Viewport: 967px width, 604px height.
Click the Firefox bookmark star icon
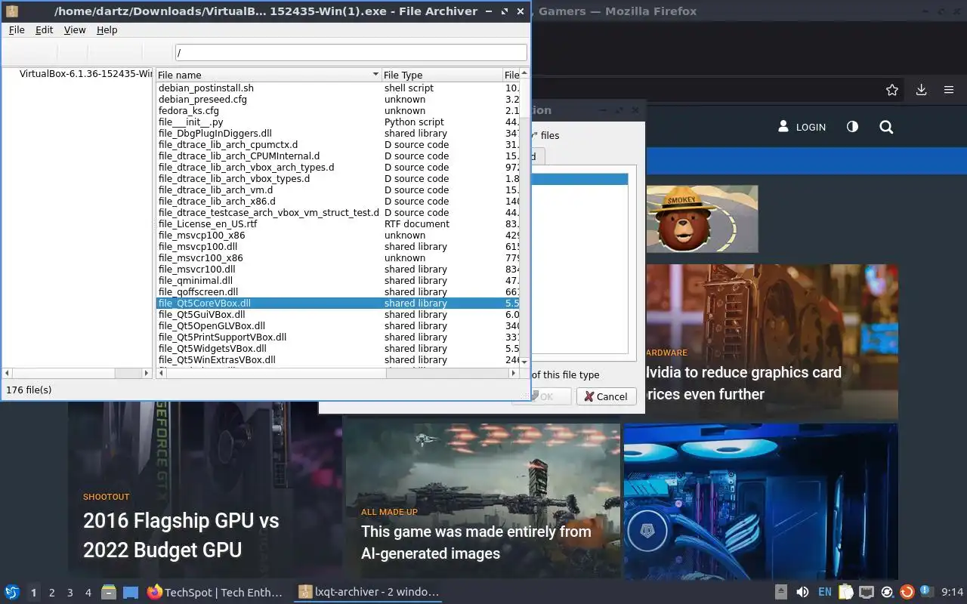pos(892,90)
